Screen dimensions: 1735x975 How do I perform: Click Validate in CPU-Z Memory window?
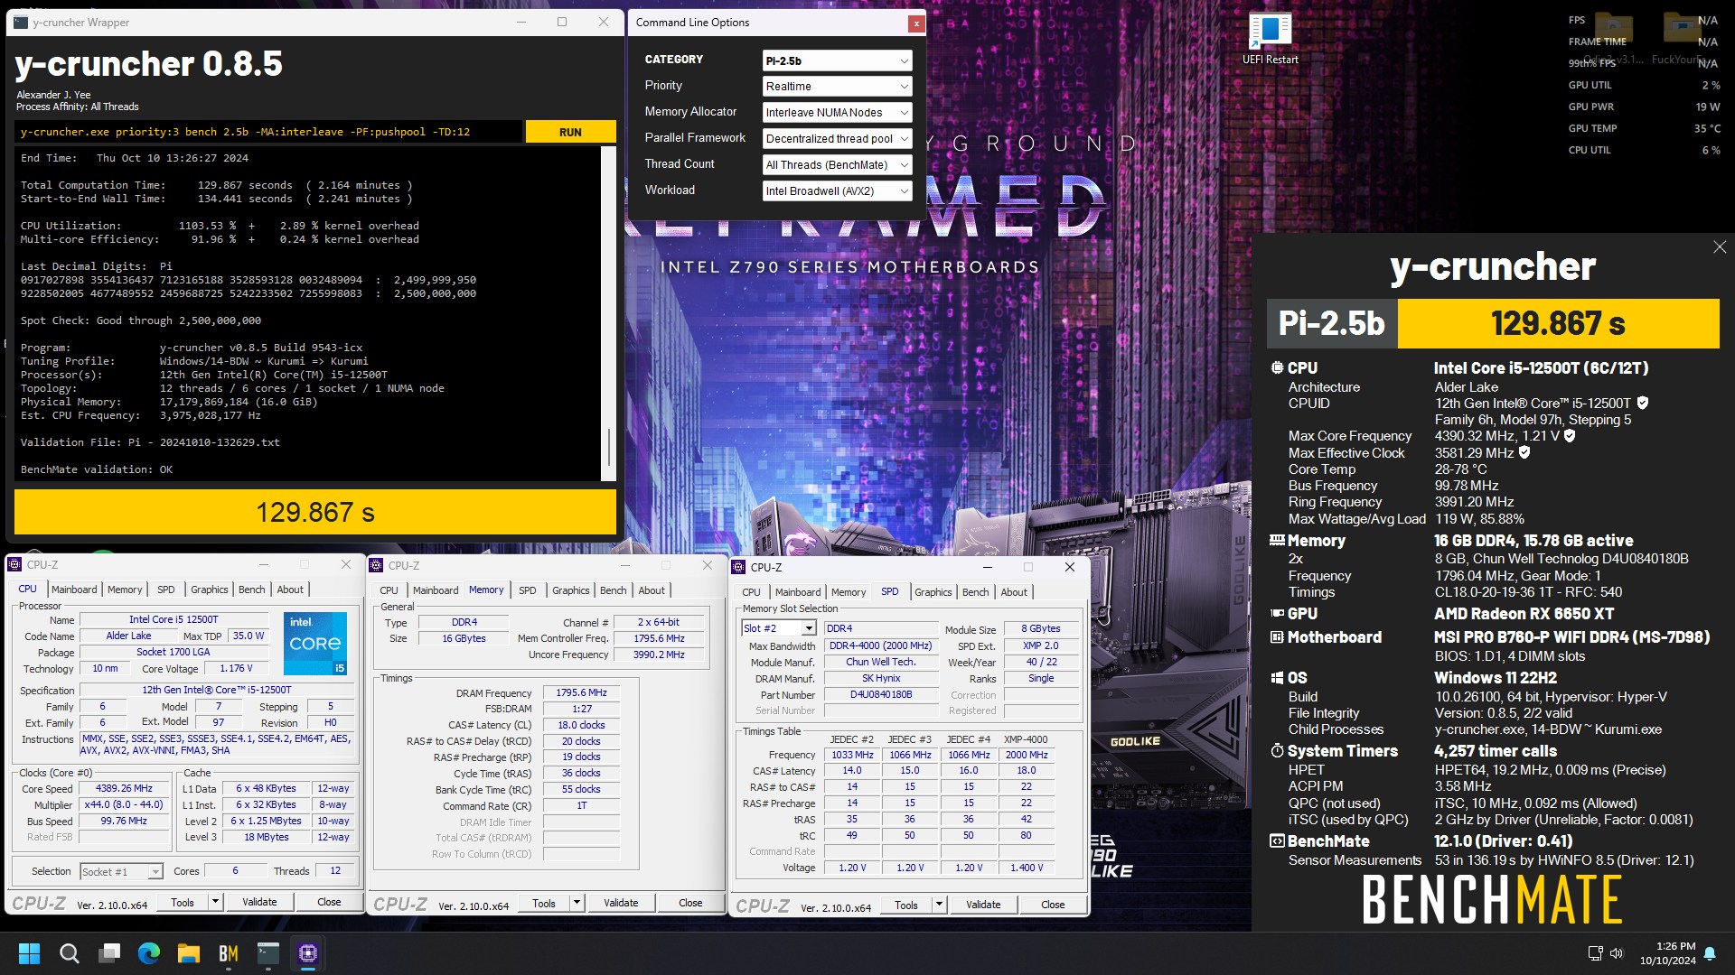click(621, 903)
